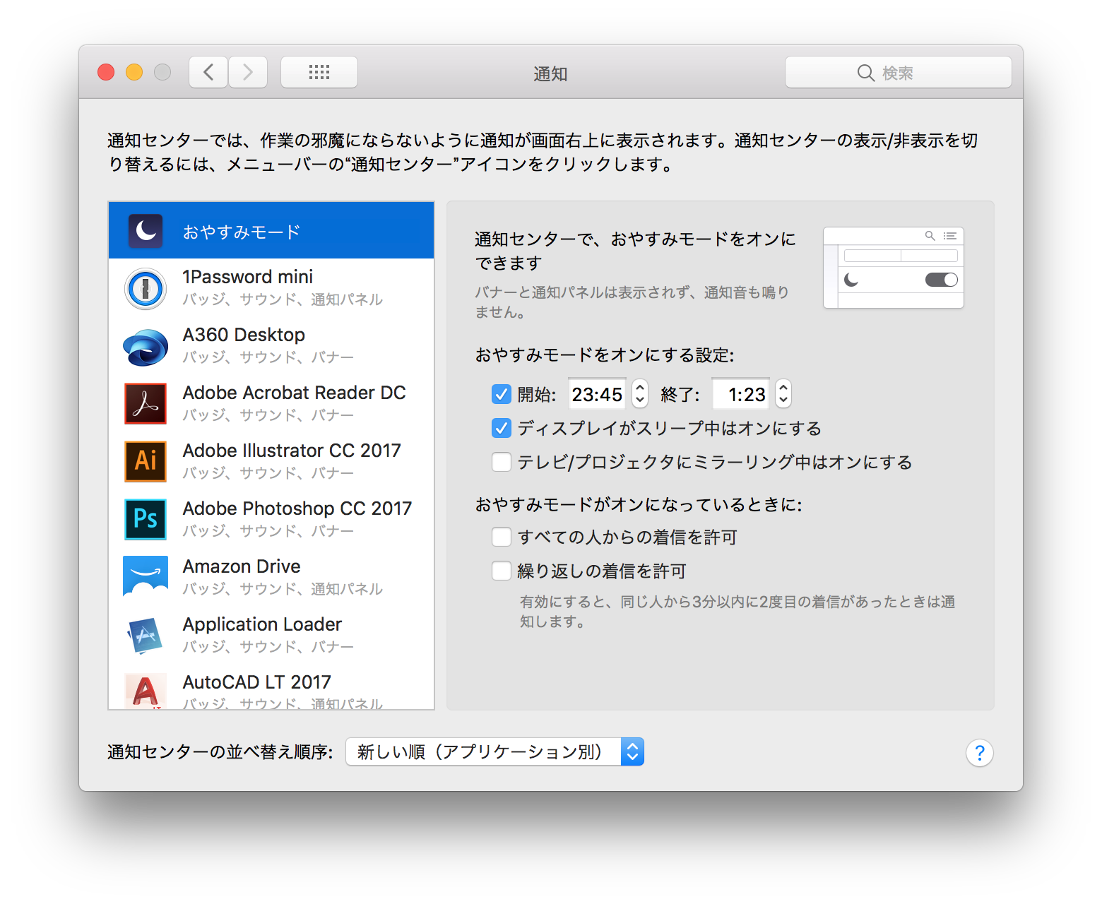Click the Amazon Drive app icon

tap(145, 577)
